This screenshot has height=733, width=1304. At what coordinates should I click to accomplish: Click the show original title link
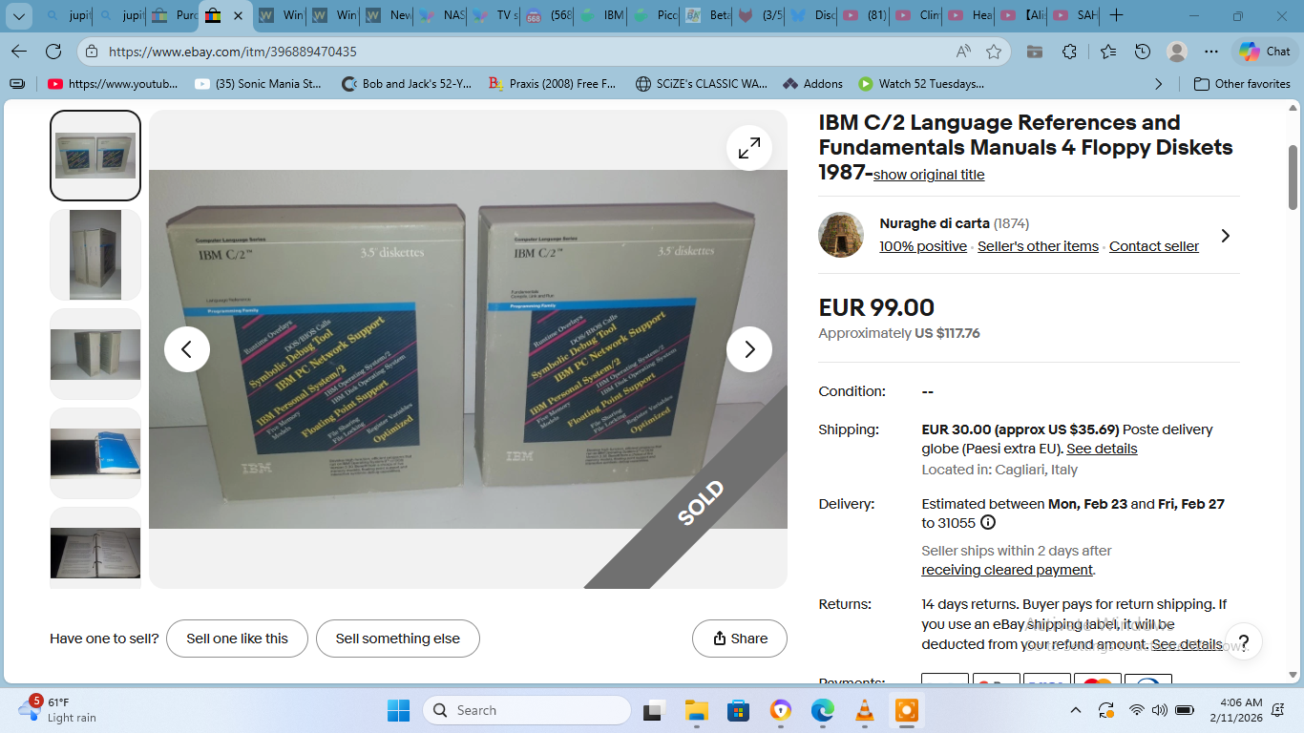click(x=929, y=175)
